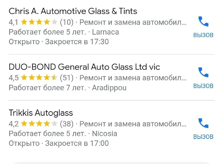
Task: Click the (51) review count
Action: coord(67,78)
